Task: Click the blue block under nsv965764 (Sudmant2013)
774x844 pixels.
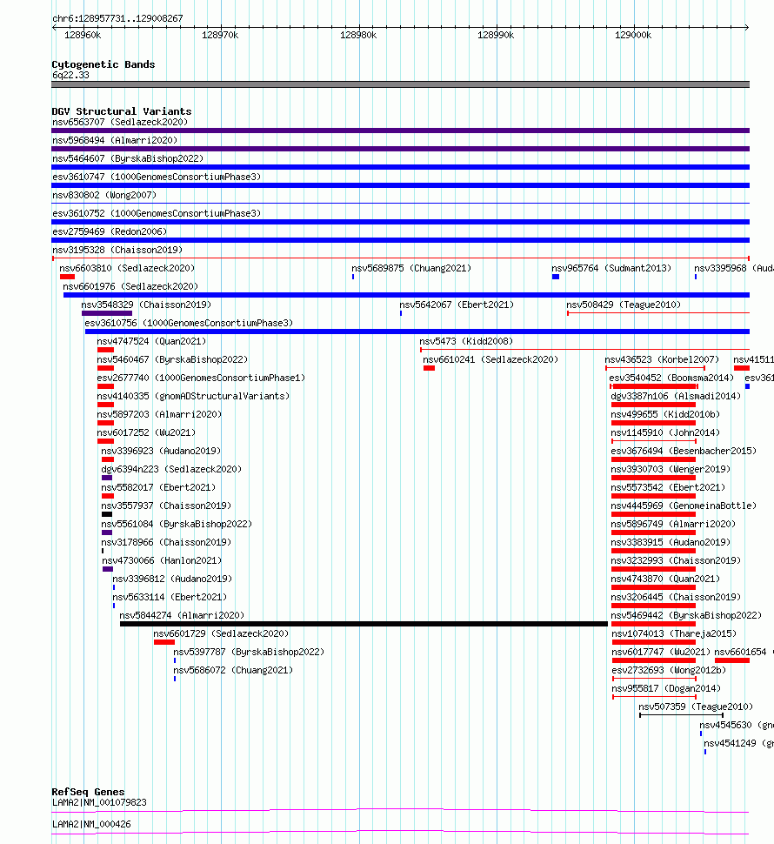Action: pyautogui.click(x=556, y=277)
